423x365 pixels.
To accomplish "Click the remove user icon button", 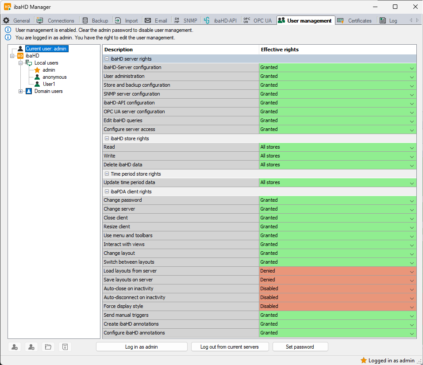I will tap(31, 347).
